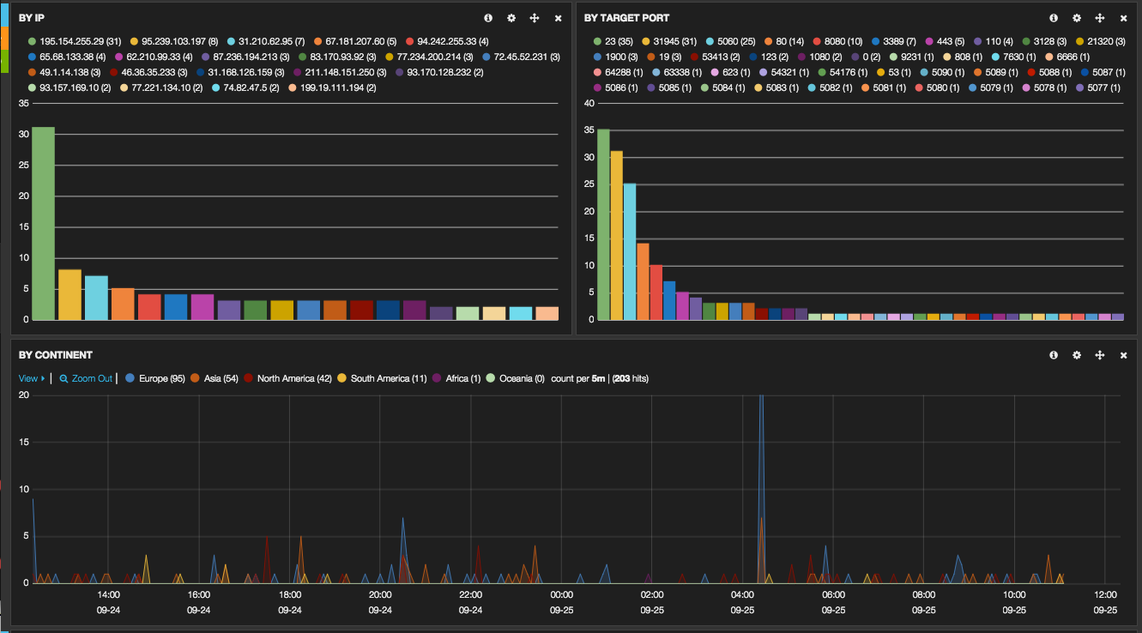
Task: Open info icon on BY TARGET PORT panel
Action: pyautogui.click(x=1054, y=18)
